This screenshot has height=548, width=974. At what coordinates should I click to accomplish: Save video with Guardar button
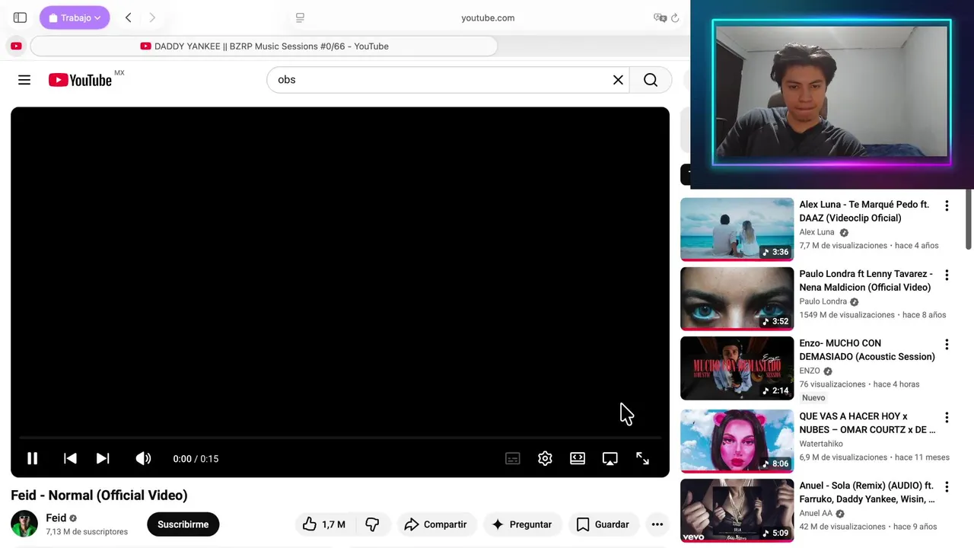(603, 524)
